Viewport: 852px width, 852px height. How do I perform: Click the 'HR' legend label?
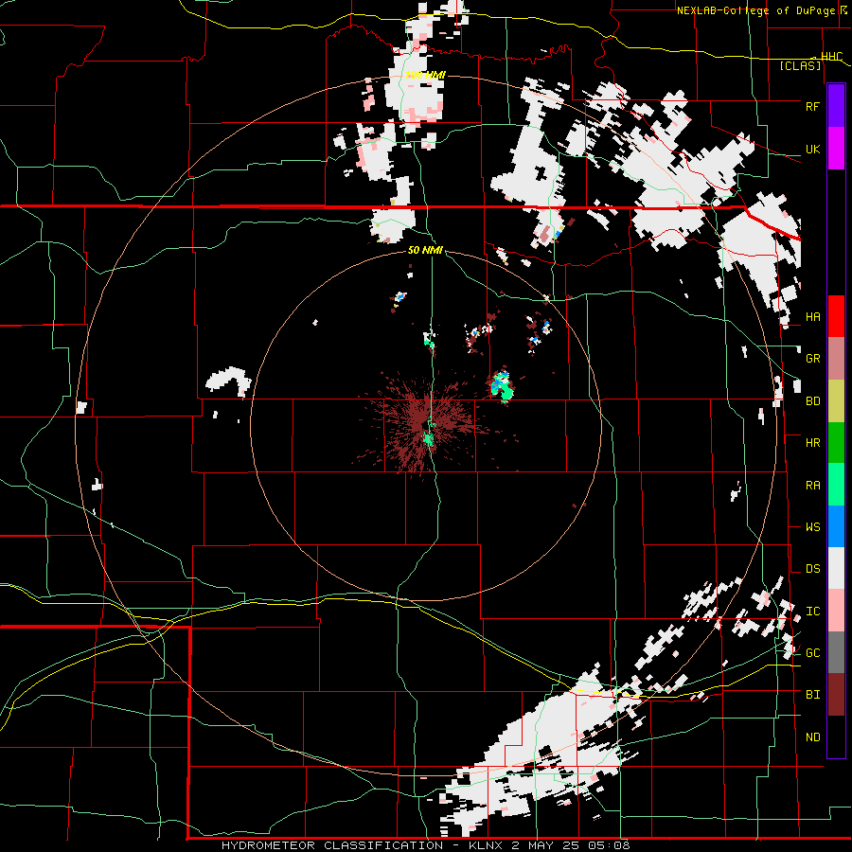[812, 443]
